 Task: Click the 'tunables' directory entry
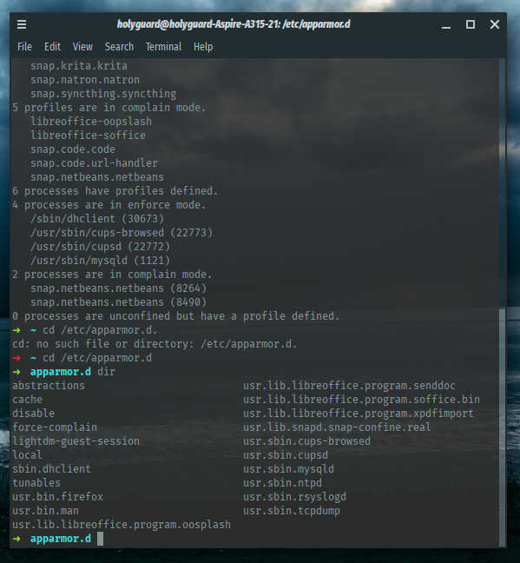pyautogui.click(x=36, y=483)
